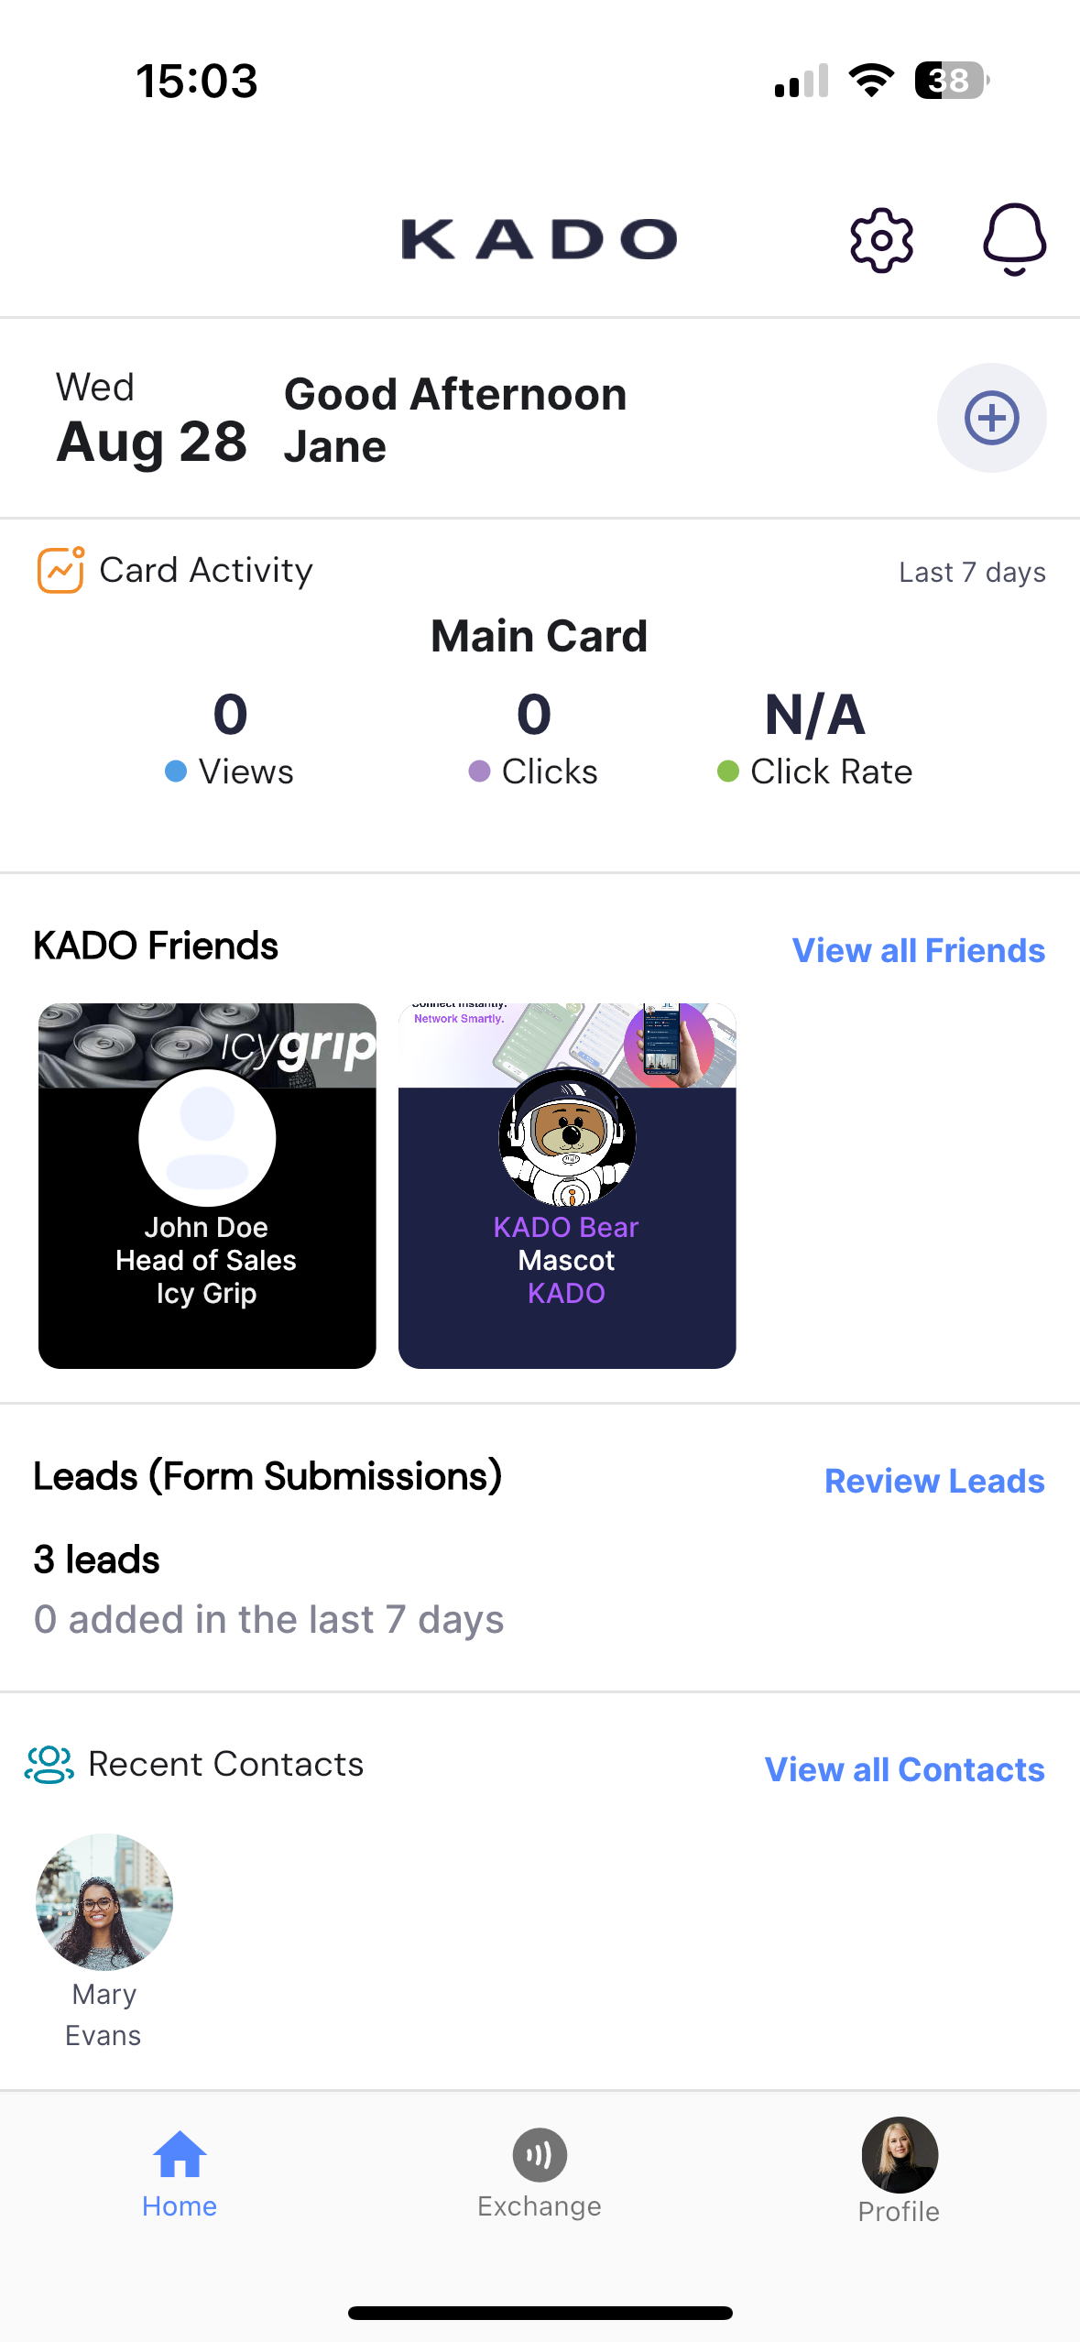Open the KADO Bear Mascot card
Screen dimensions: 1080x2342
[567, 1186]
